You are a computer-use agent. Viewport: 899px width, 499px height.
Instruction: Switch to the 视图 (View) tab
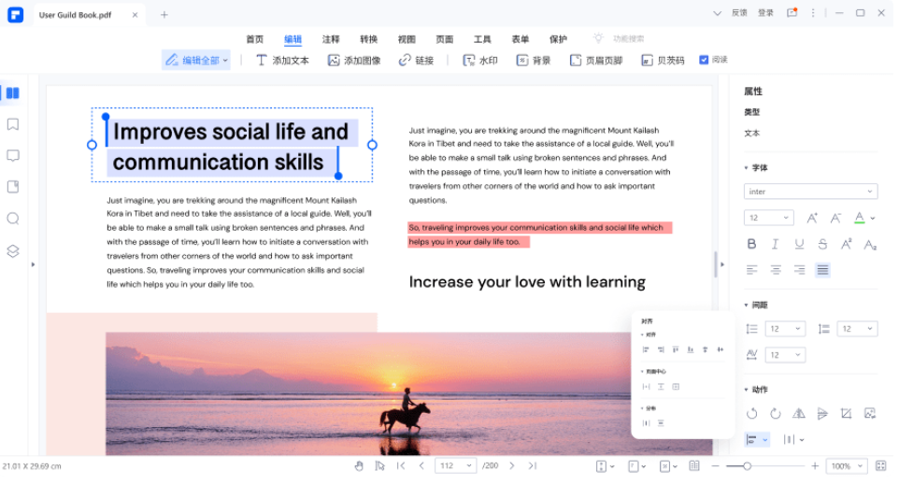(407, 39)
